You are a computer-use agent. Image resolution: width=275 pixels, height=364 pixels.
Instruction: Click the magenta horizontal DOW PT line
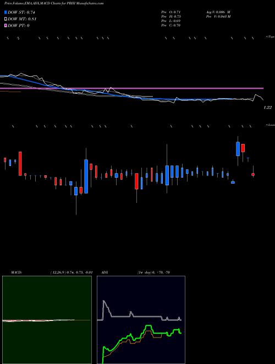[x=132, y=88]
